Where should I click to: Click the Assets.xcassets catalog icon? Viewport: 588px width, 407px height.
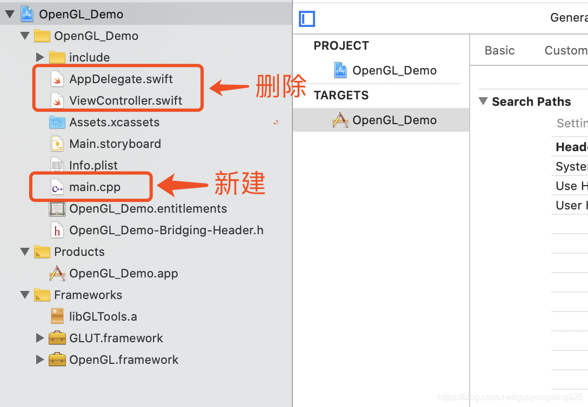pyautogui.click(x=57, y=123)
